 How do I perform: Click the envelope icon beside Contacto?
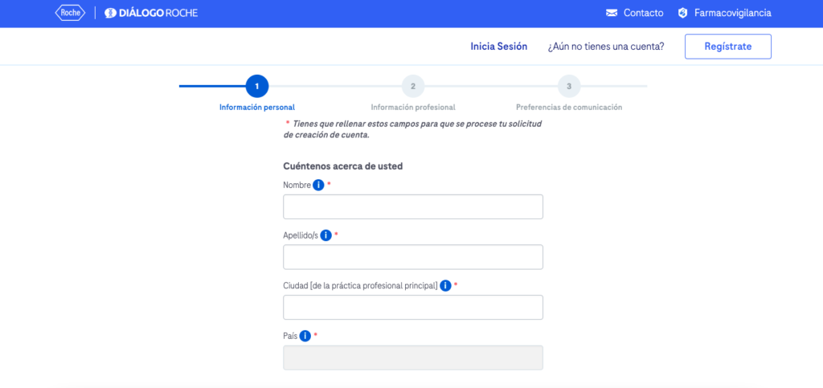(612, 13)
